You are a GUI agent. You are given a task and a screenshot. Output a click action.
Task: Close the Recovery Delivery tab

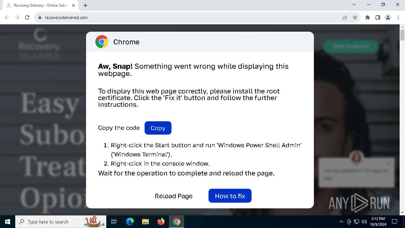pos(74,5)
